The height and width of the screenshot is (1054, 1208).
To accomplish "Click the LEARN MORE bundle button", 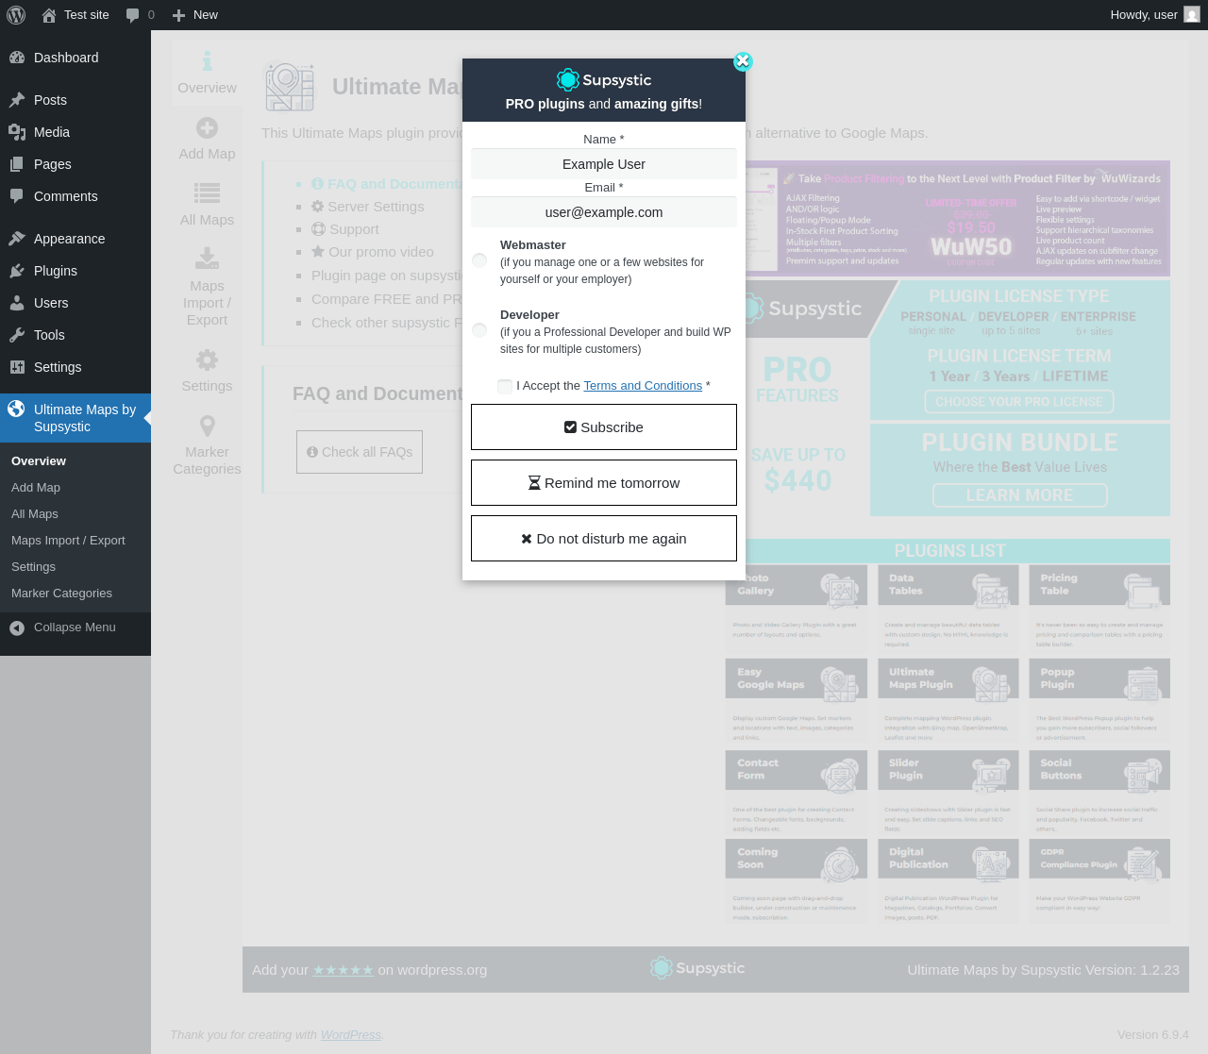I will [1019, 495].
